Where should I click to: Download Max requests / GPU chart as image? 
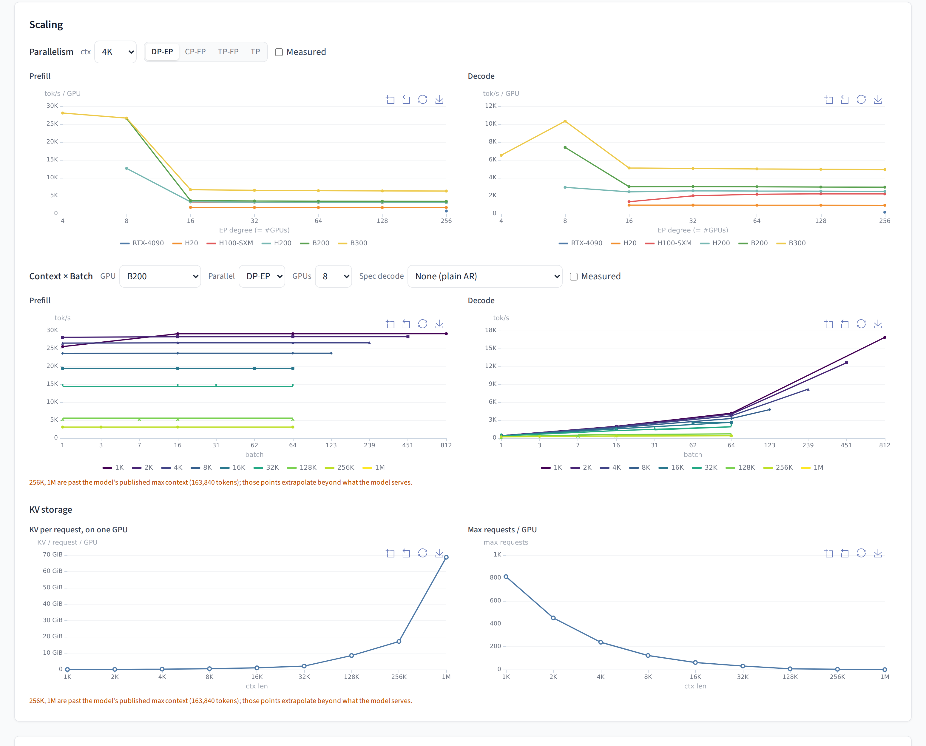pos(878,553)
